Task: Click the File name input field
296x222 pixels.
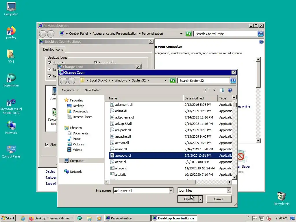Action: 141,190
